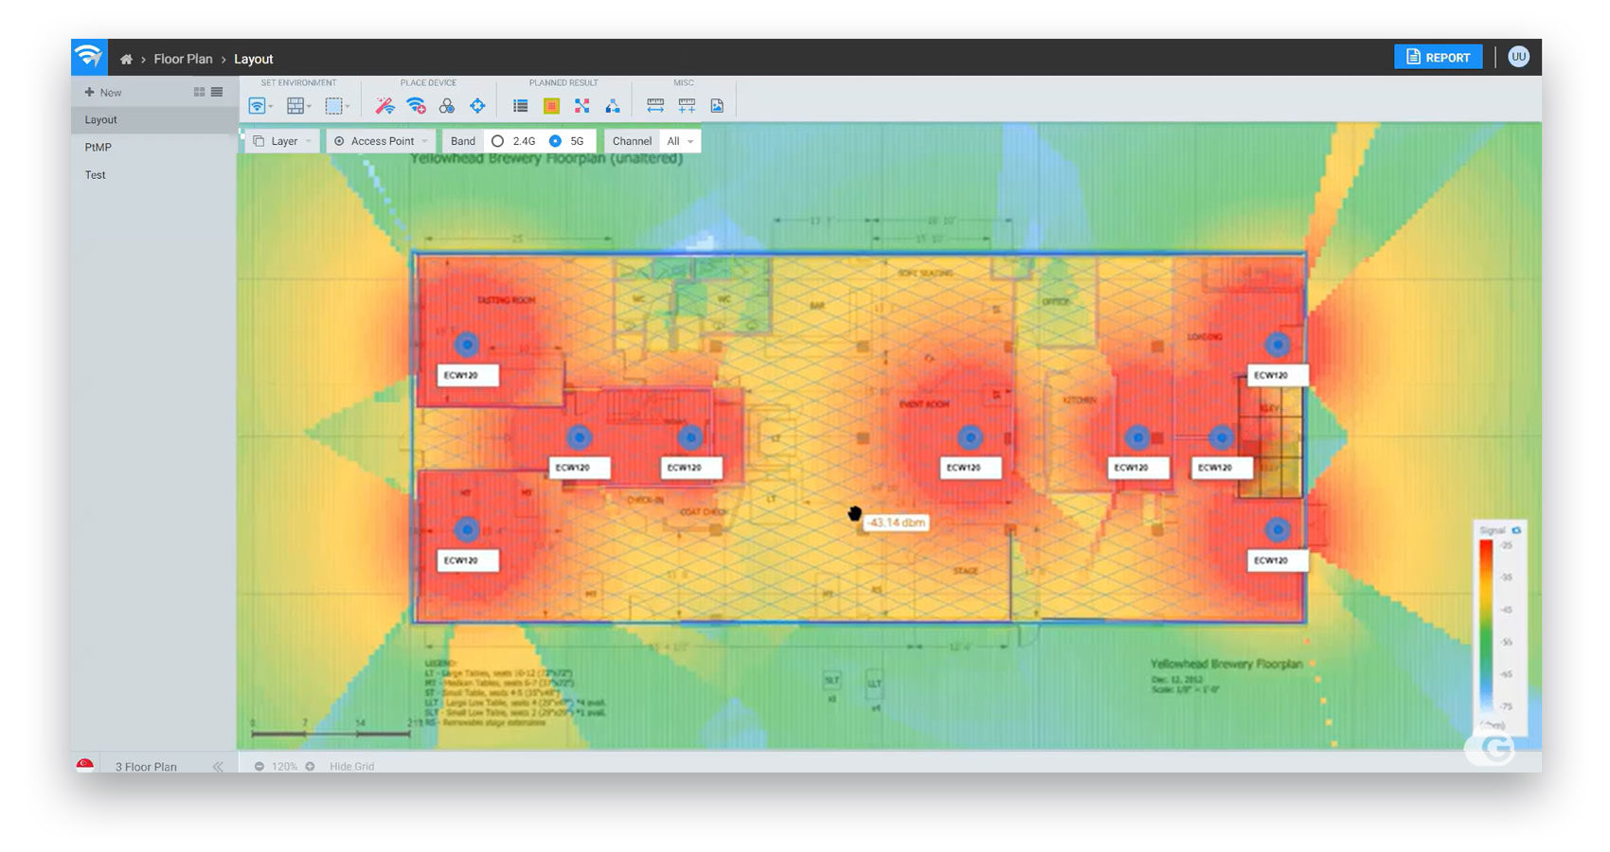The image size is (1610, 852).
Task: Click the floor plan image icon in Misc
Action: [717, 106]
